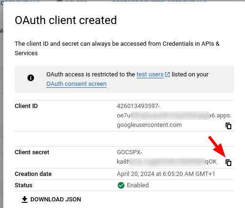Click the Creation date row label

tap(33, 174)
